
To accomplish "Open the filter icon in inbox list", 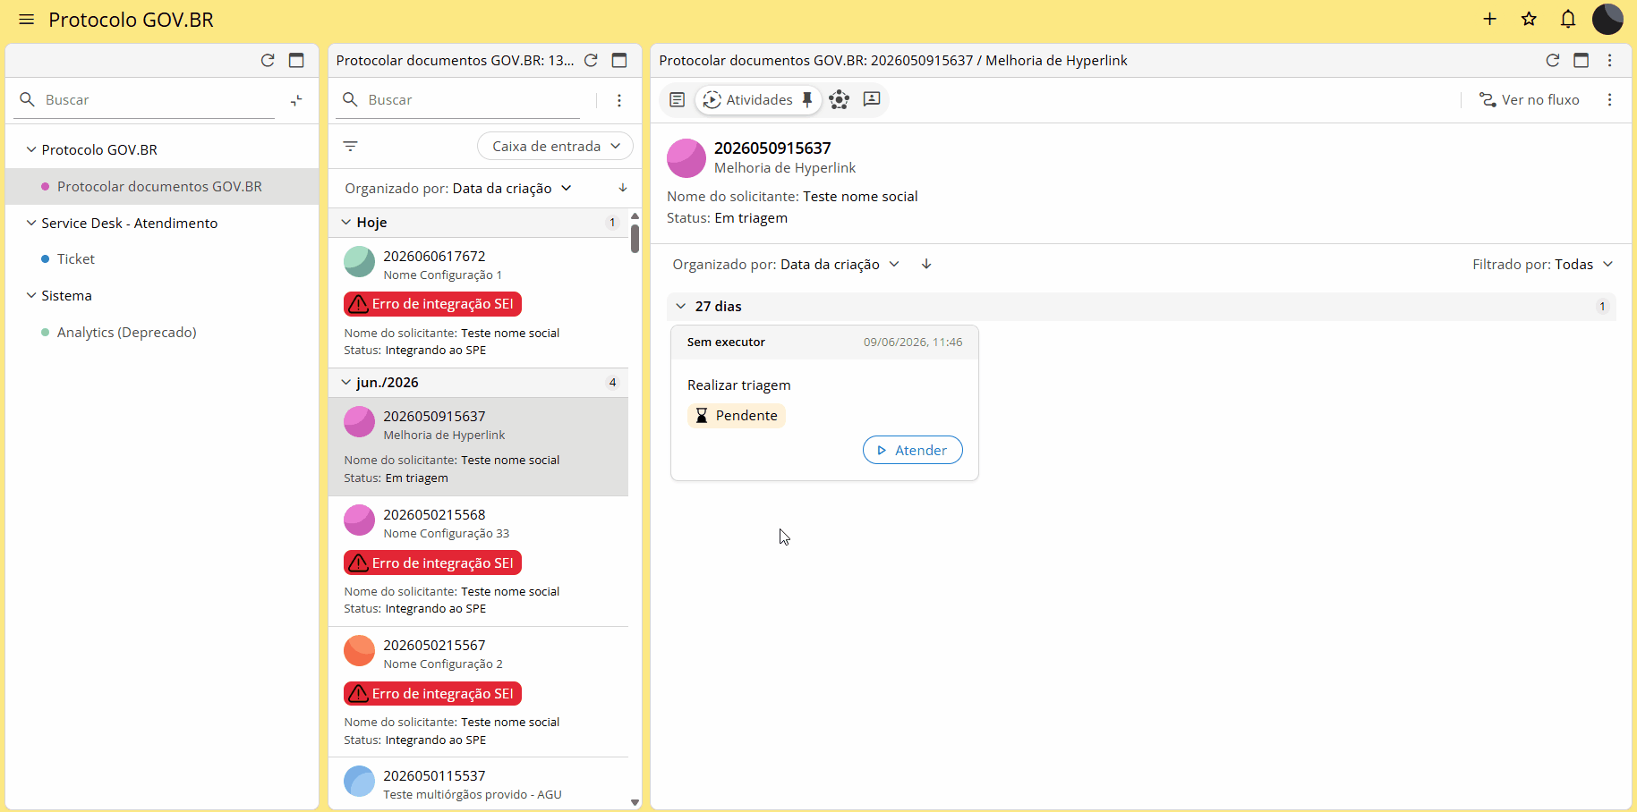I will coord(351,146).
